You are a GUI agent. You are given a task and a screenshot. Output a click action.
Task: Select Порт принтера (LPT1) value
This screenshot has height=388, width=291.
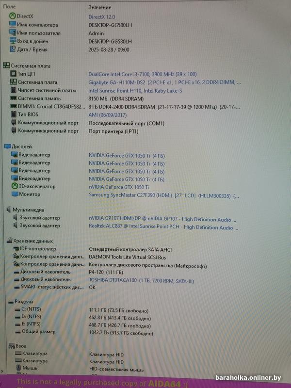pyautogui.click(x=113, y=131)
